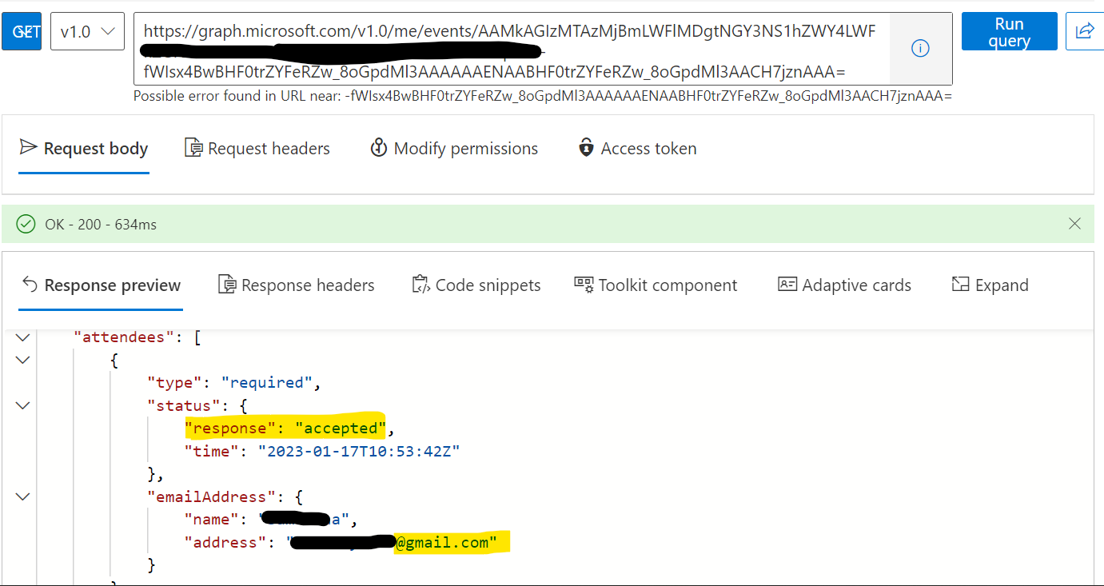The height and width of the screenshot is (586, 1104).
Task: Click the Expand window icon
Action: tap(960, 285)
